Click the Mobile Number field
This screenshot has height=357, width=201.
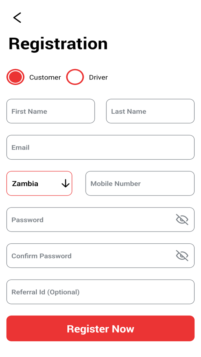pos(140,183)
